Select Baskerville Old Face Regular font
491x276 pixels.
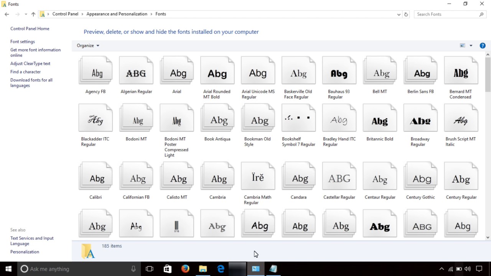(x=299, y=70)
